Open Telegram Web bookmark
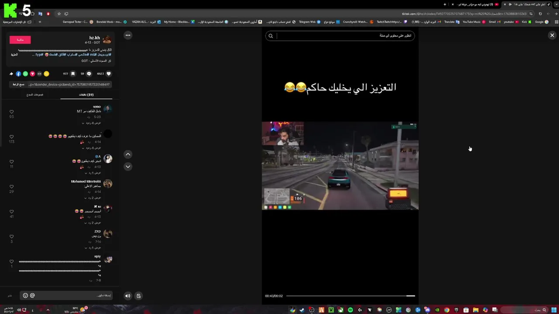This screenshot has width=559, height=314. coord(309,22)
